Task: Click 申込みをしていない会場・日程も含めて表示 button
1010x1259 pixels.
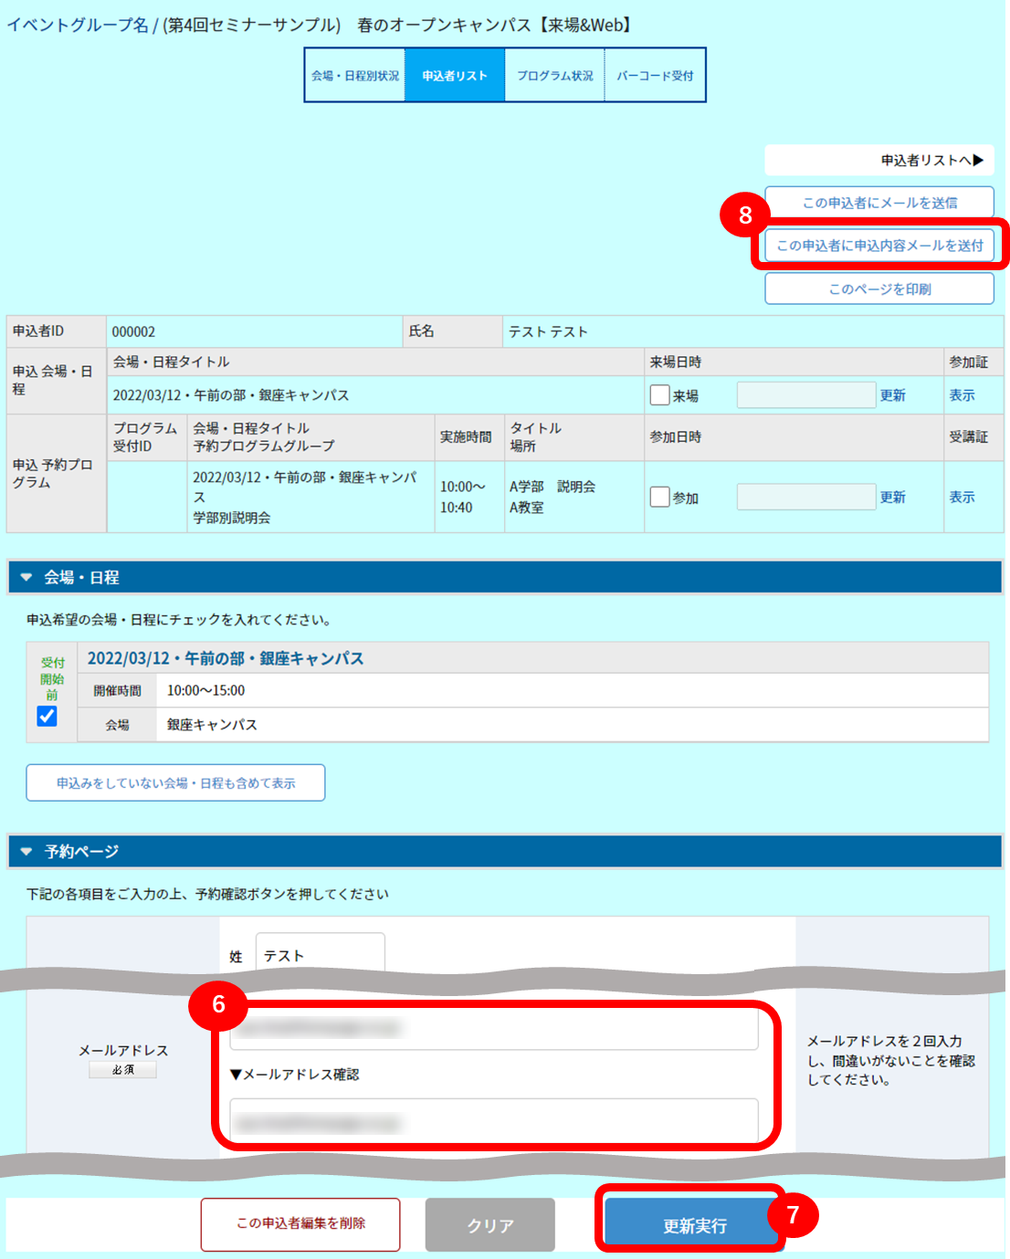Action: click(175, 782)
